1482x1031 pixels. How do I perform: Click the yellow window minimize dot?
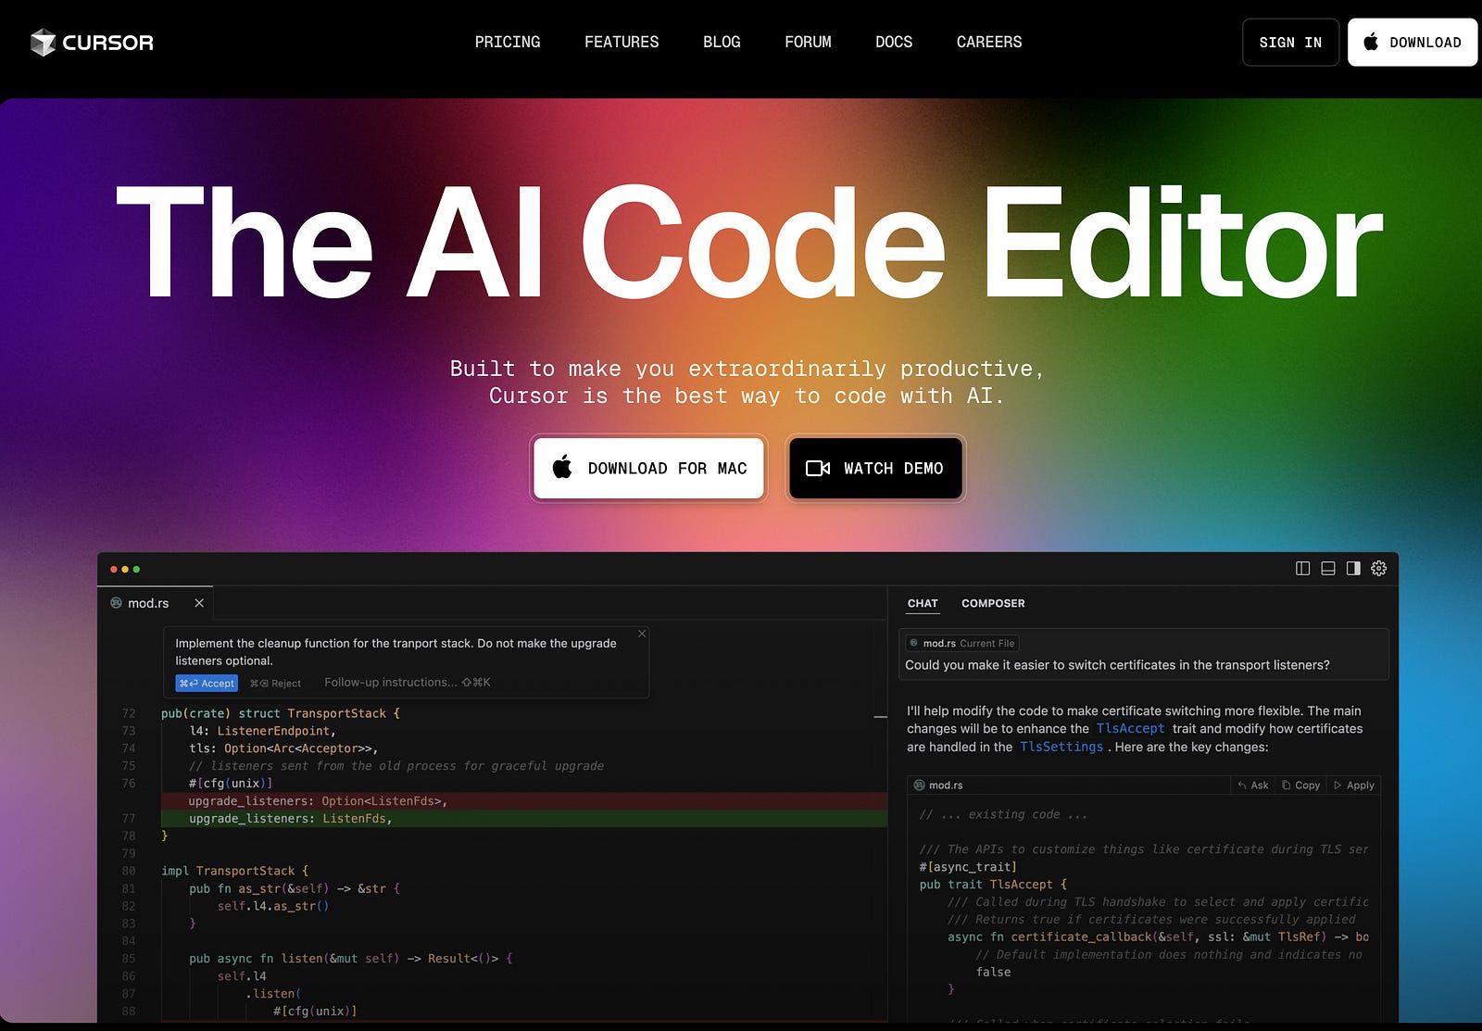click(x=125, y=570)
